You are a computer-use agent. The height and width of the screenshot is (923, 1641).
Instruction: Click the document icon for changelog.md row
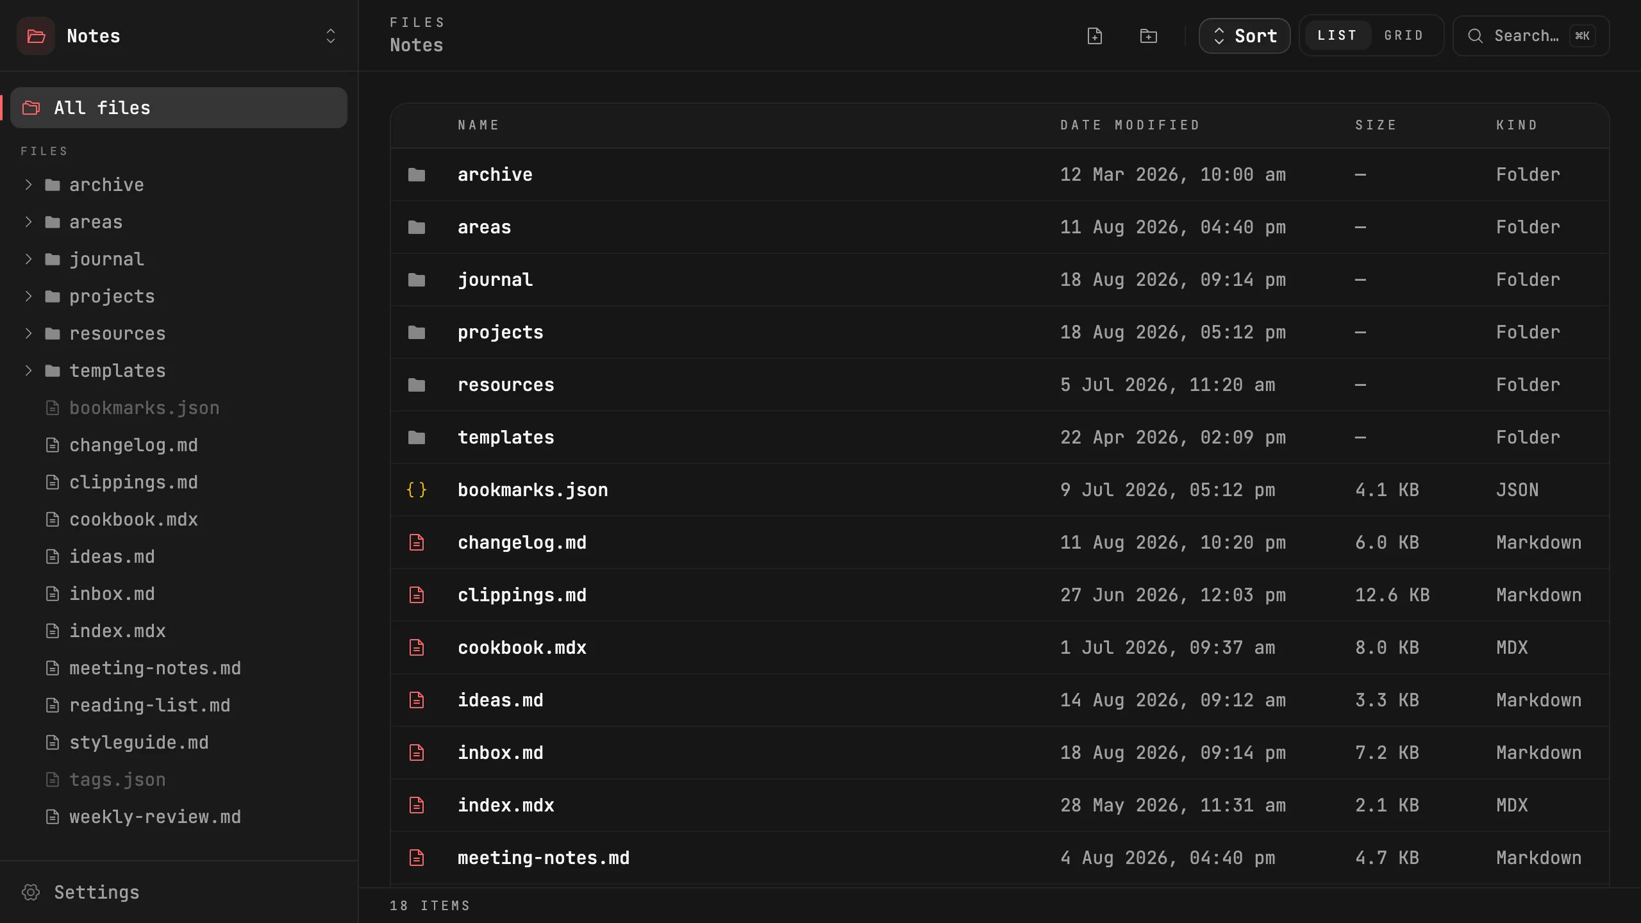tap(417, 542)
